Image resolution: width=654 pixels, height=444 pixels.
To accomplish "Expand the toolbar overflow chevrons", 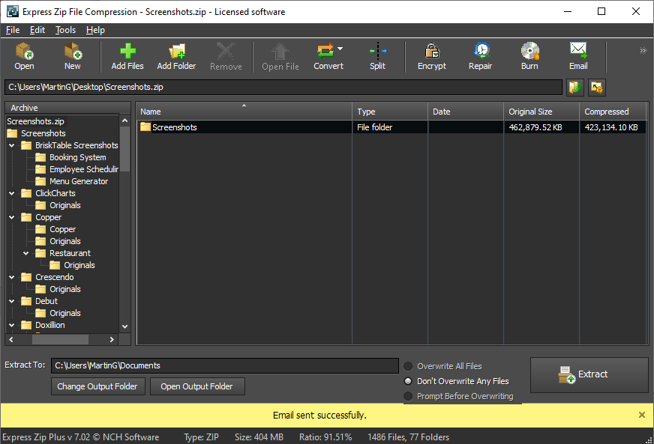I will click(643, 51).
